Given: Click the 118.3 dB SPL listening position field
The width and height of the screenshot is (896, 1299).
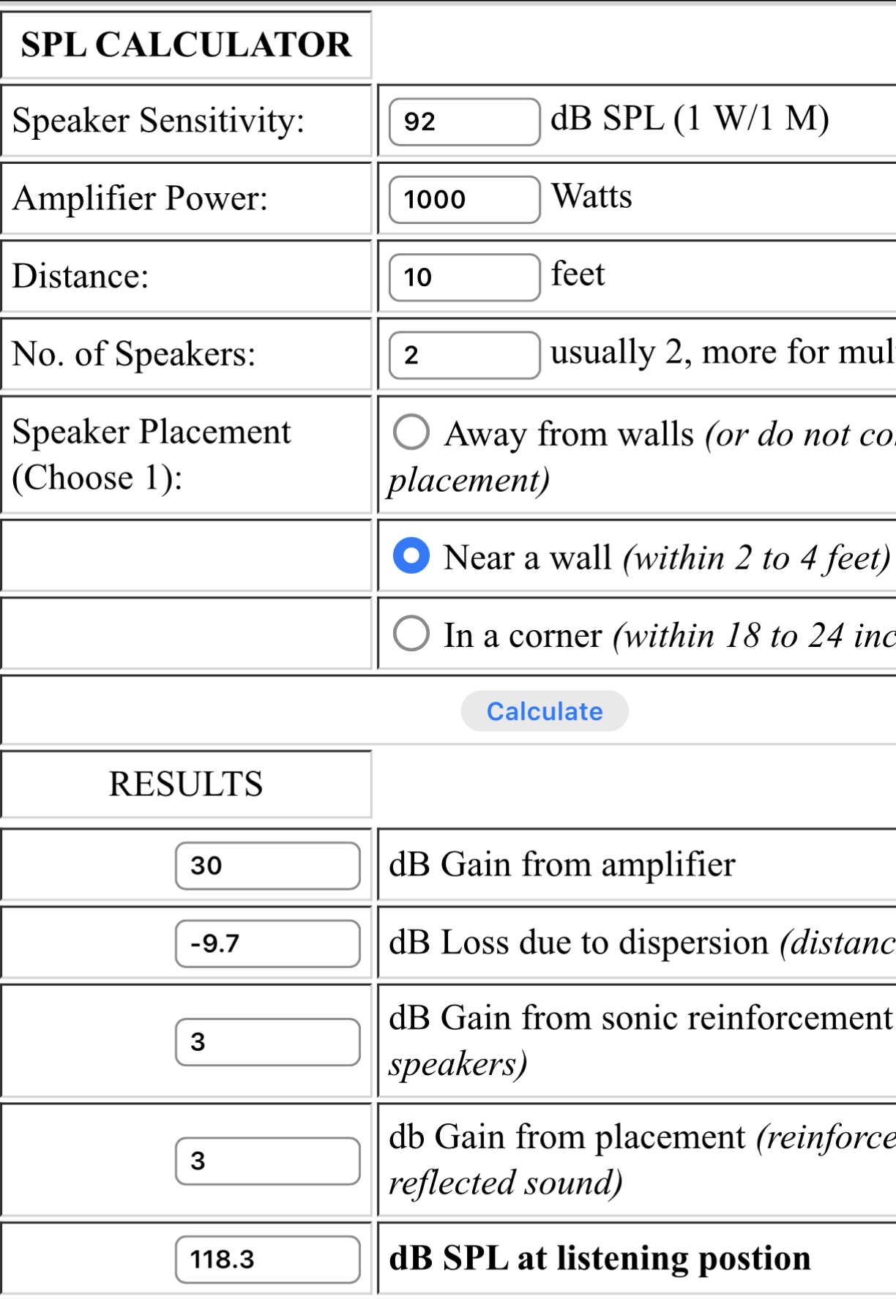Looking at the screenshot, I should coord(267,1259).
